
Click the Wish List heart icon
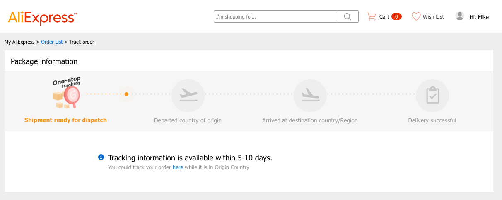click(416, 16)
